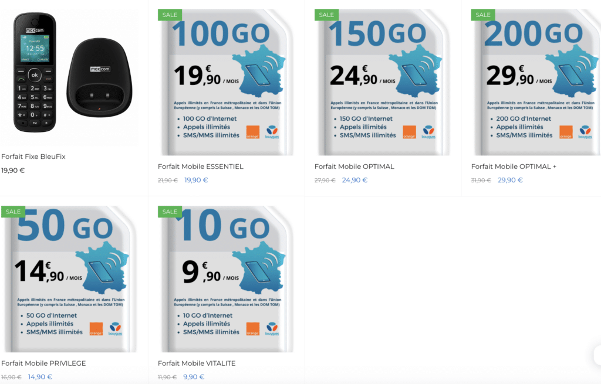Click the SALE badge on the 10 GO plan

170,212
